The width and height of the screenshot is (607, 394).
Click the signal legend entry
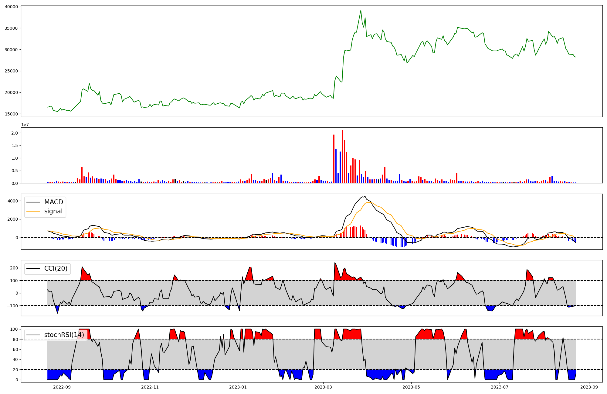pos(53,211)
